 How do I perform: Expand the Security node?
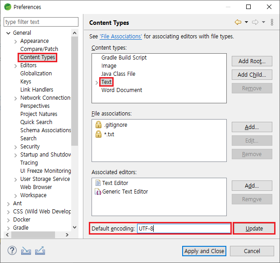pos(15,147)
